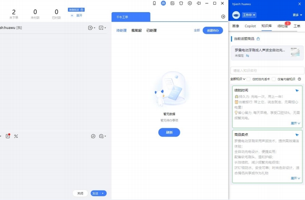Image resolution: width=305 pixels, height=200 pixels.
Task: Click the forward/share circle icon in chat toolbar
Action: click(93, 136)
